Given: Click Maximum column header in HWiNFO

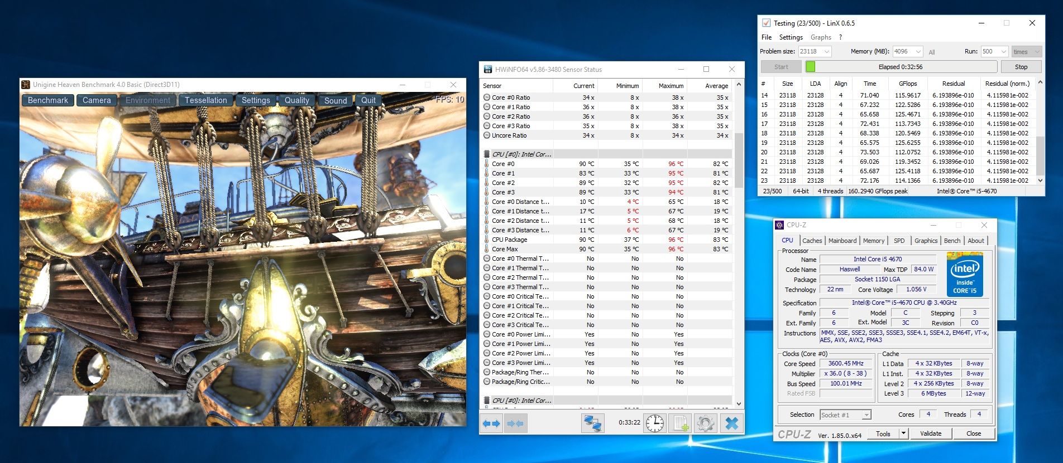Looking at the screenshot, I should tap(664, 86).
